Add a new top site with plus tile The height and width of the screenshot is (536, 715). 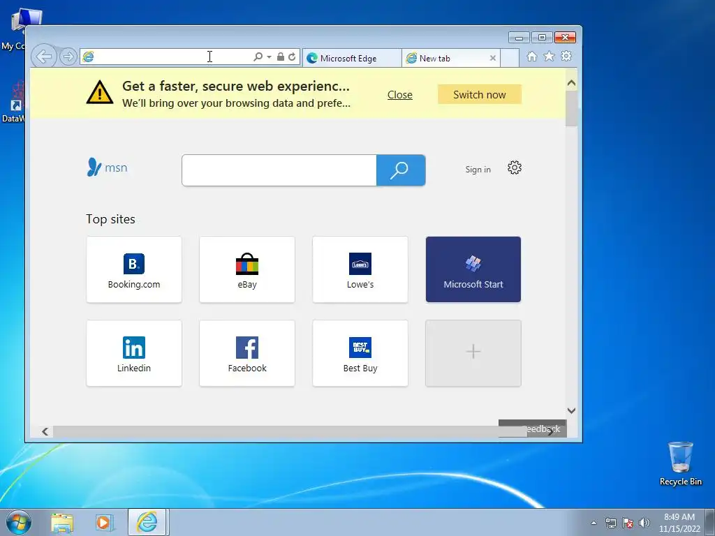coord(473,353)
